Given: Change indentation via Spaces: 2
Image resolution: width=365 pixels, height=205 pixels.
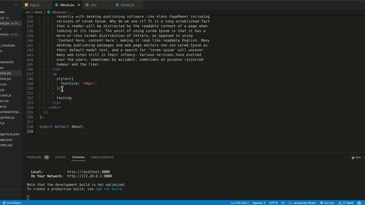Looking at the screenshot, I should tap(259, 203).
